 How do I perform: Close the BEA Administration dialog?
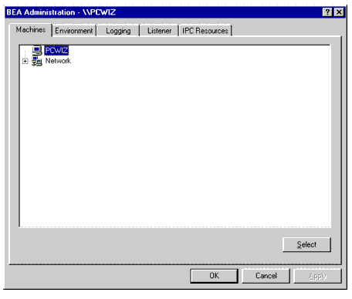(339, 12)
